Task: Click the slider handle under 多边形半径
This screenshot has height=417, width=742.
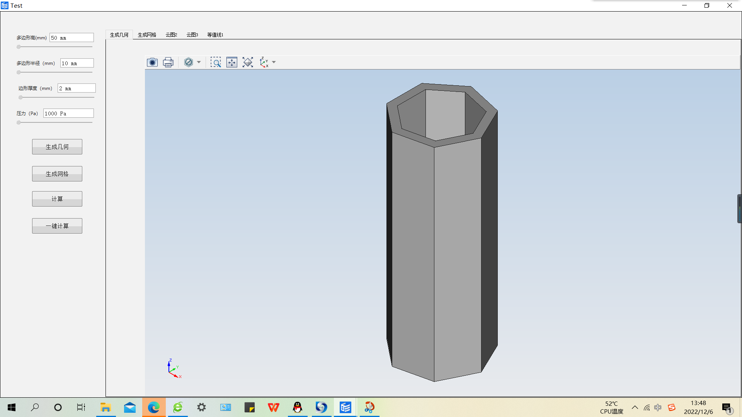Action: (x=19, y=72)
